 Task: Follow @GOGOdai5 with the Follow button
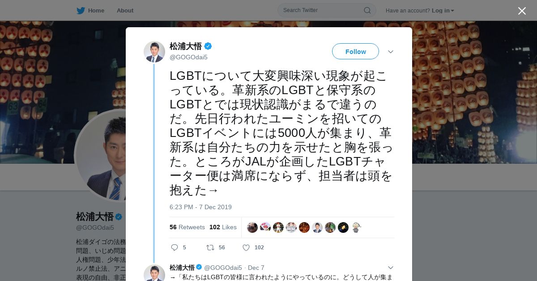click(355, 52)
